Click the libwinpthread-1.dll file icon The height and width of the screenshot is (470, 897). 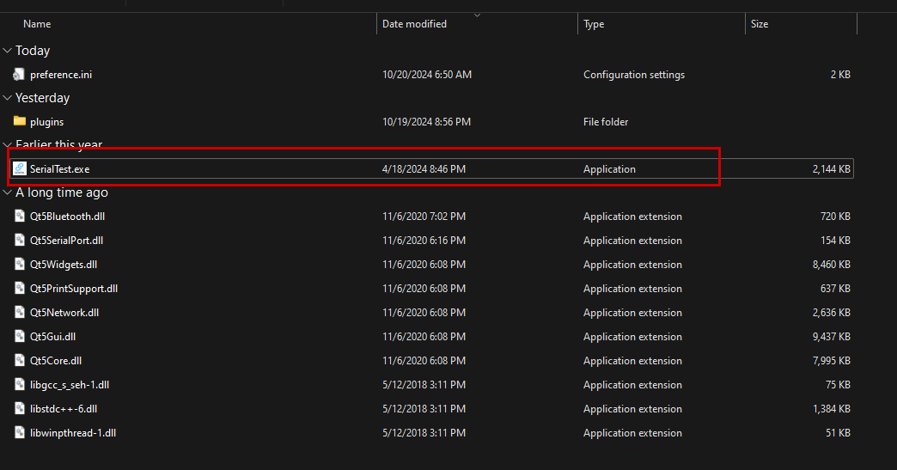[20, 433]
